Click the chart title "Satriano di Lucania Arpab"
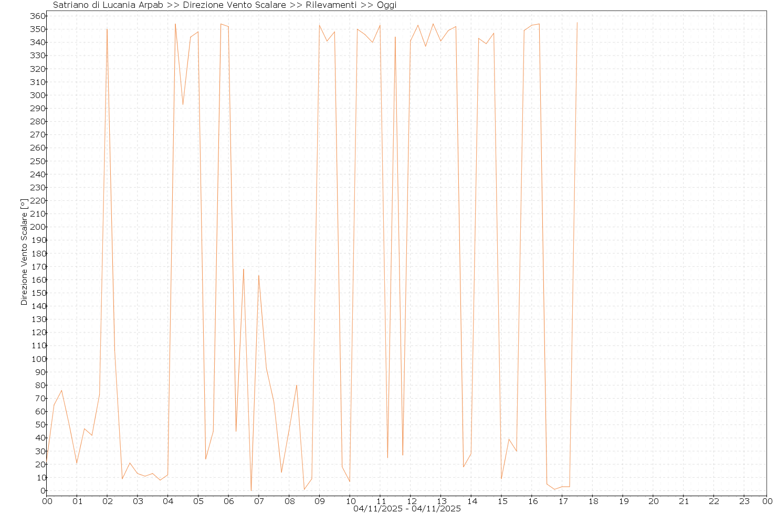 [108, 5]
